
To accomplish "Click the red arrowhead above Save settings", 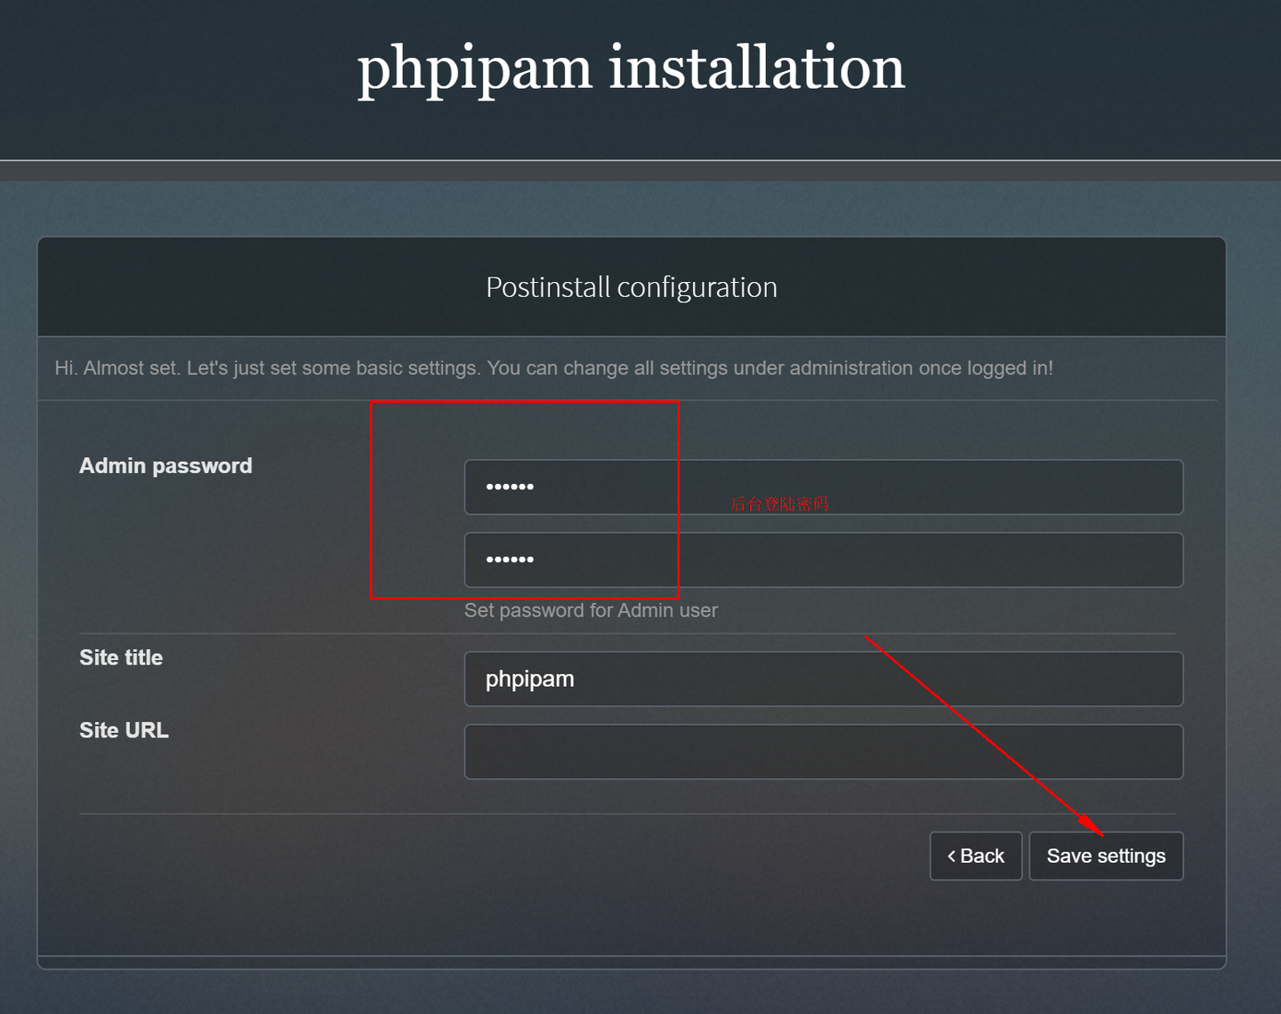I will coord(1091,825).
